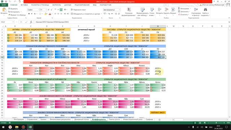The width and height of the screenshot is (231, 130).
Task: Collapse the ribbon with the chevron
Action: click(229, 18)
